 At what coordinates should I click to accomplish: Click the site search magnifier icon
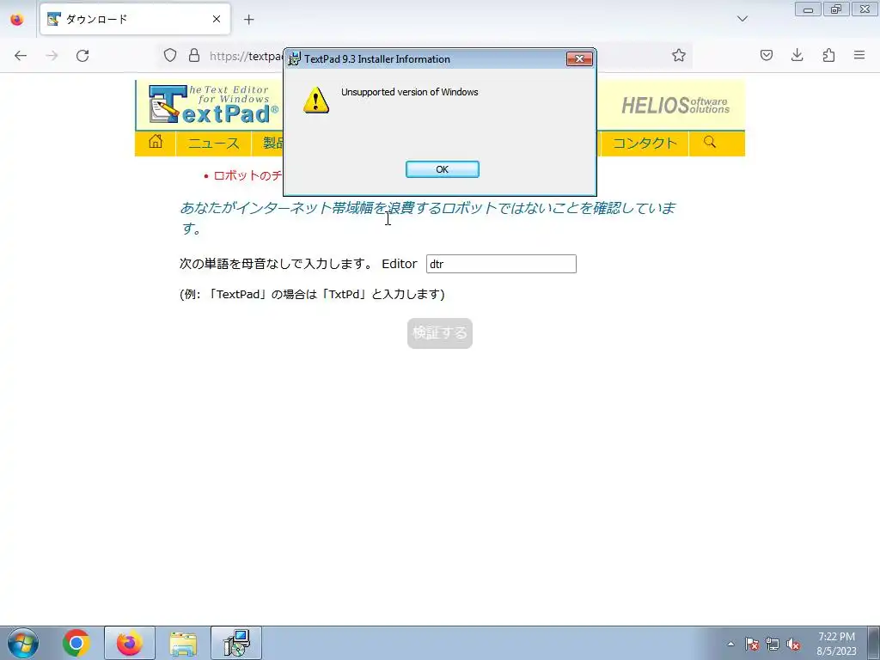710,142
